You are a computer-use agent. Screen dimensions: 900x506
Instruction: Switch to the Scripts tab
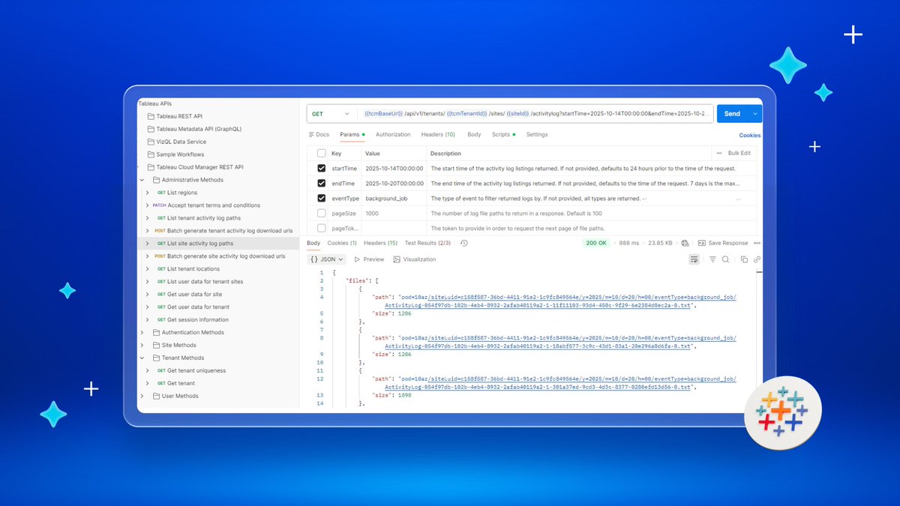coord(503,135)
